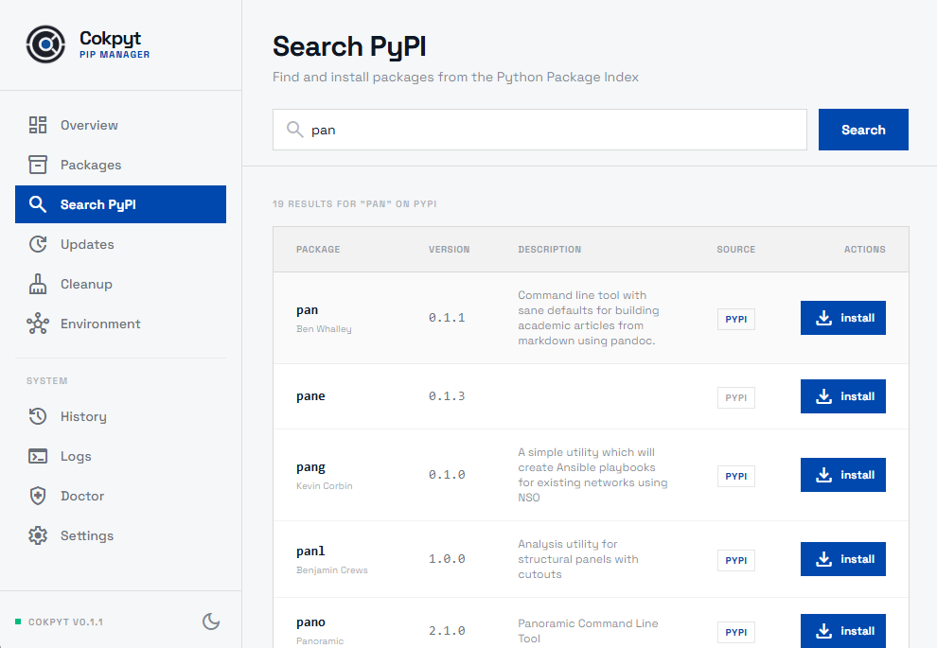Open Packages via the box icon

(38, 164)
